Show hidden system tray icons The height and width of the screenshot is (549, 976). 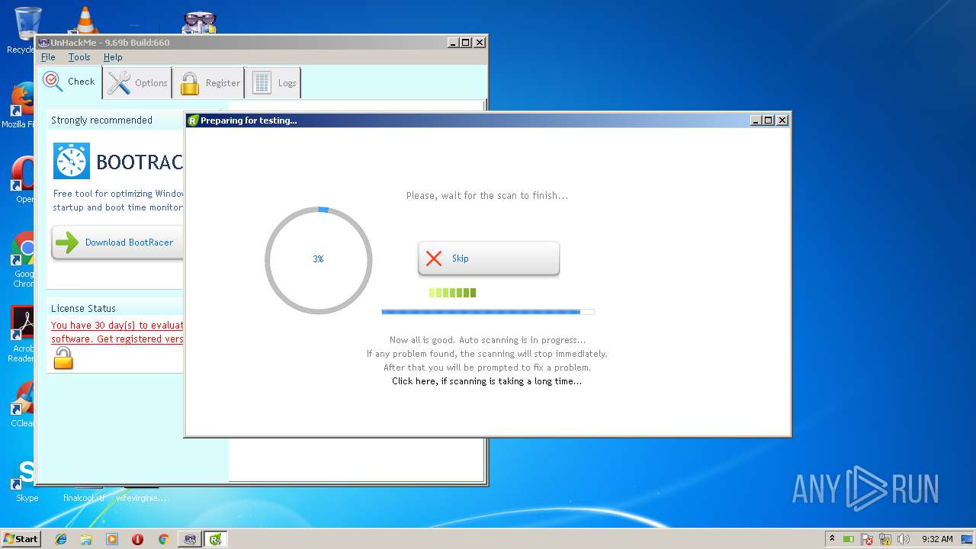(x=832, y=538)
